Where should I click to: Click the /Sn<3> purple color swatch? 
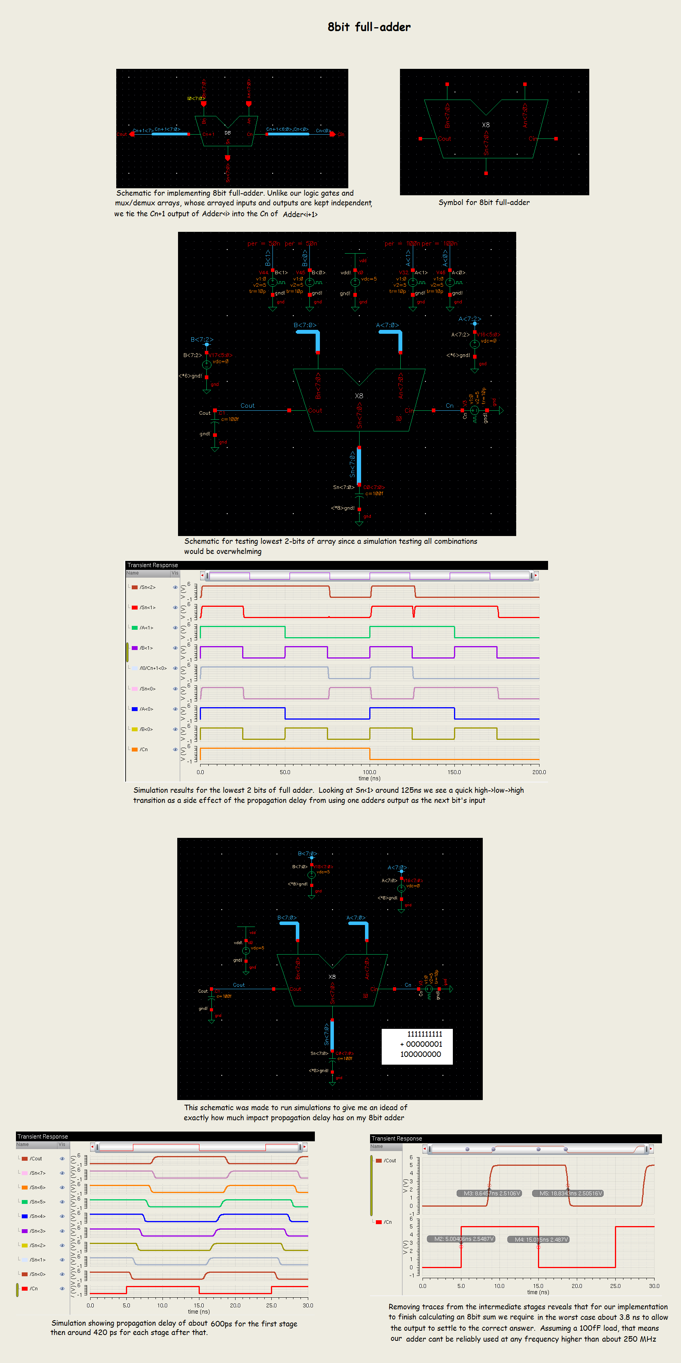(24, 1231)
